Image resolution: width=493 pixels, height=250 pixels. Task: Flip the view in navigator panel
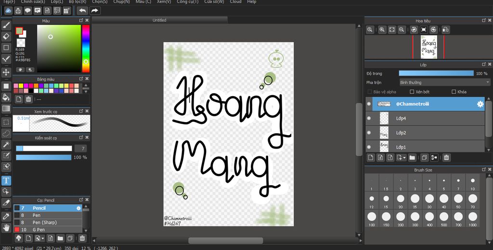(x=445, y=29)
